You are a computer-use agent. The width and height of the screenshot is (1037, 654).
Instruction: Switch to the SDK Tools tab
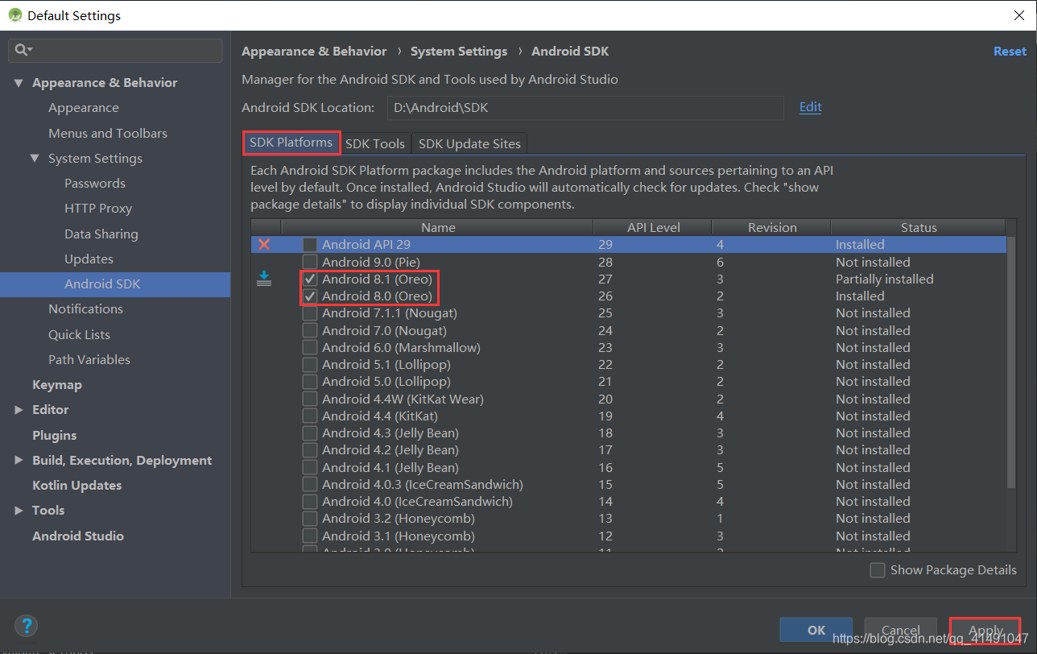(x=375, y=143)
